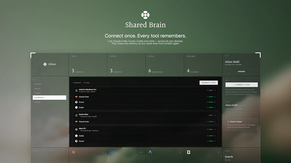The image size is (291, 163).
Task: Click the 3 TOOLS count on MacBook row
Action: tap(210, 91)
